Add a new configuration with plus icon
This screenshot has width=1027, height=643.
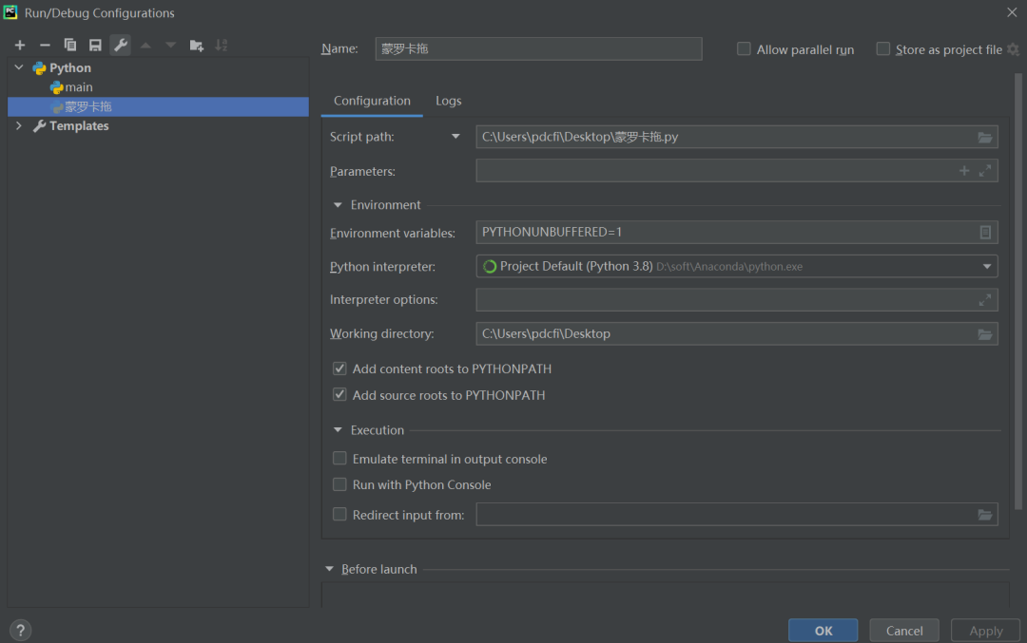tap(20, 46)
